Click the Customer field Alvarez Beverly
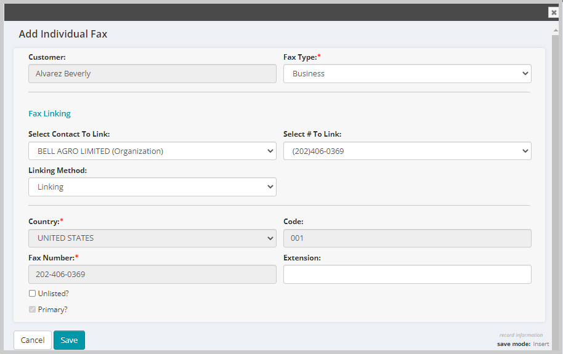 (152, 74)
